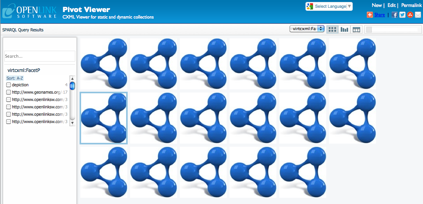Click the Google translate icon
The image size is (423, 204).
[x=310, y=6]
